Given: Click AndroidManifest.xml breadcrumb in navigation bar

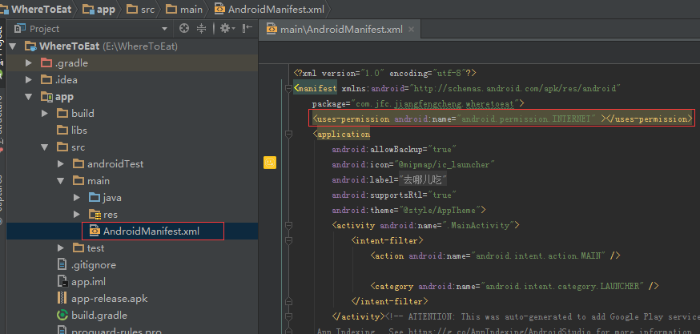Looking at the screenshot, I should click(270, 9).
